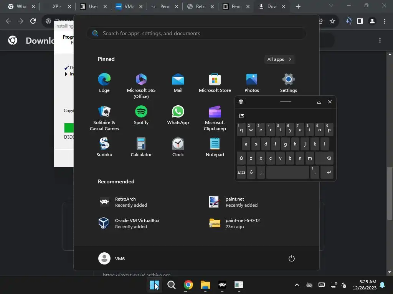The width and height of the screenshot is (393, 294).
Task: Tap the spacebar on touch keyboard
Action: pos(288,172)
